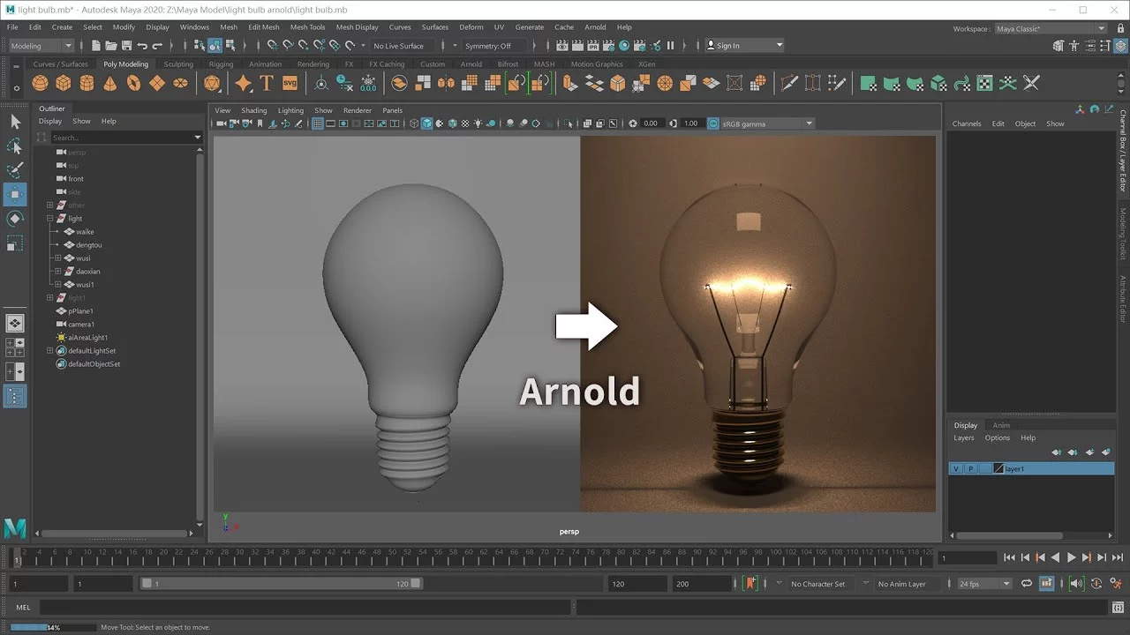Toggle the viewport grid display icon
Viewport: 1130px width, 635px height.
coord(318,123)
